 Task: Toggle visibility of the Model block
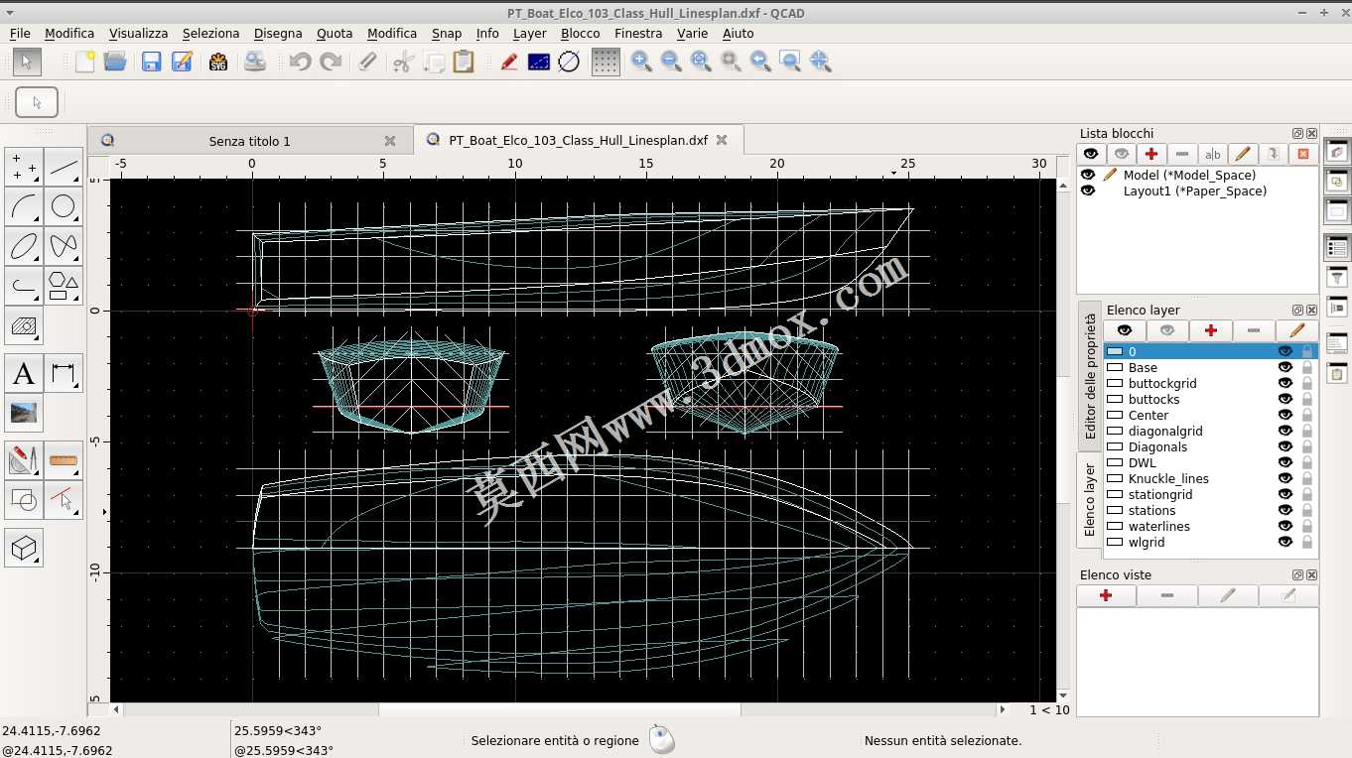pos(1088,175)
